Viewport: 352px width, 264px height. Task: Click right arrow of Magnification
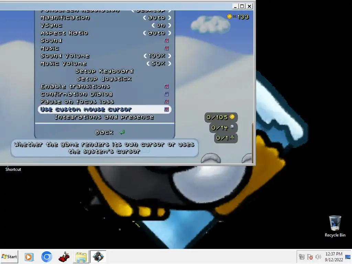[x=169, y=18]
